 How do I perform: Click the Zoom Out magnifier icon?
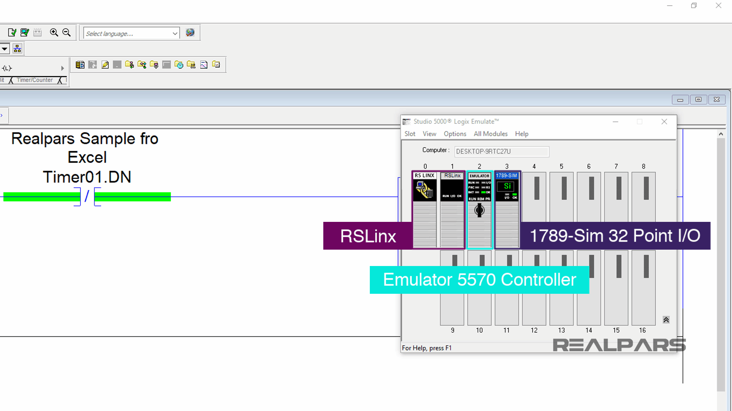pyautogui.click(x=66, y=33)
